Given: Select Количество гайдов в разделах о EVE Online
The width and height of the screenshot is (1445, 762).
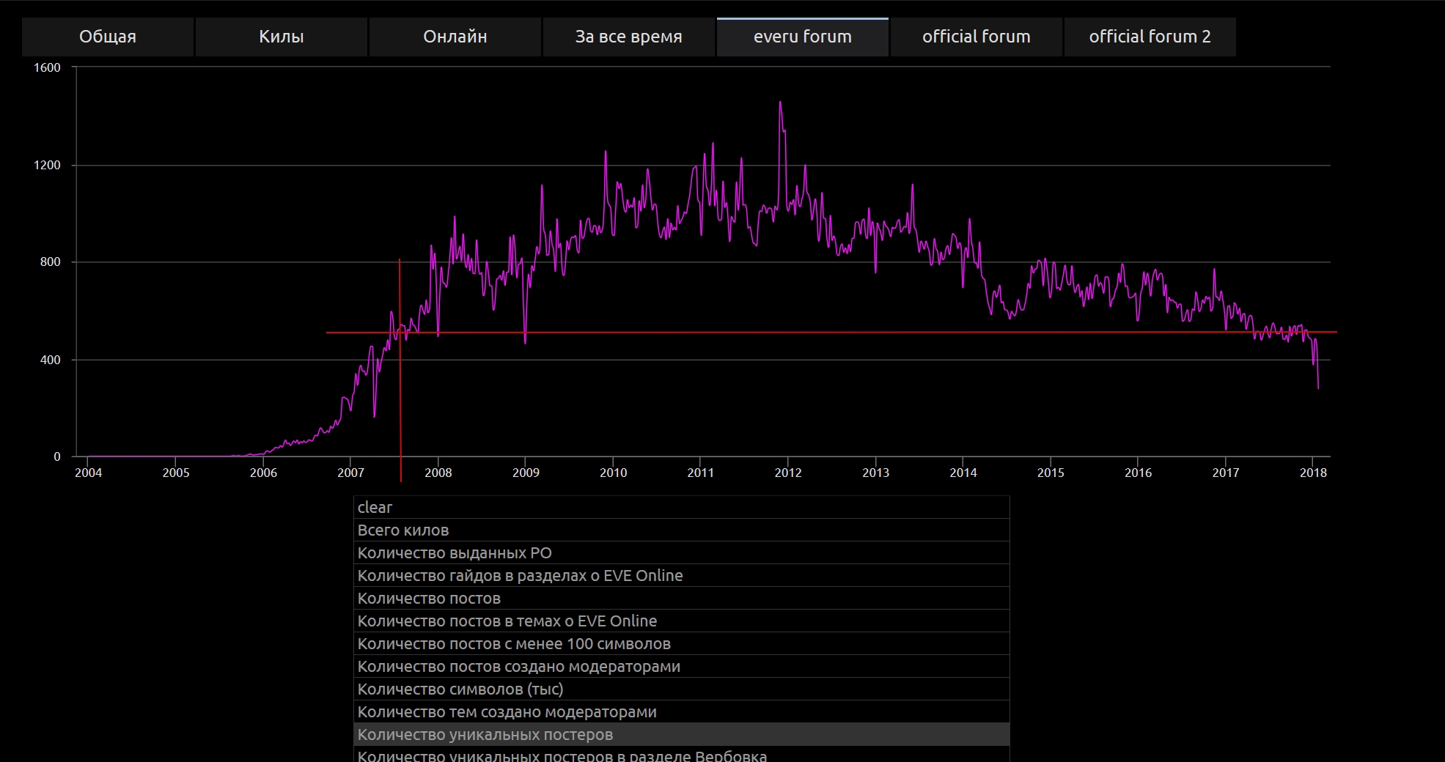Looking at the screenshot, I should click(682, 575).
